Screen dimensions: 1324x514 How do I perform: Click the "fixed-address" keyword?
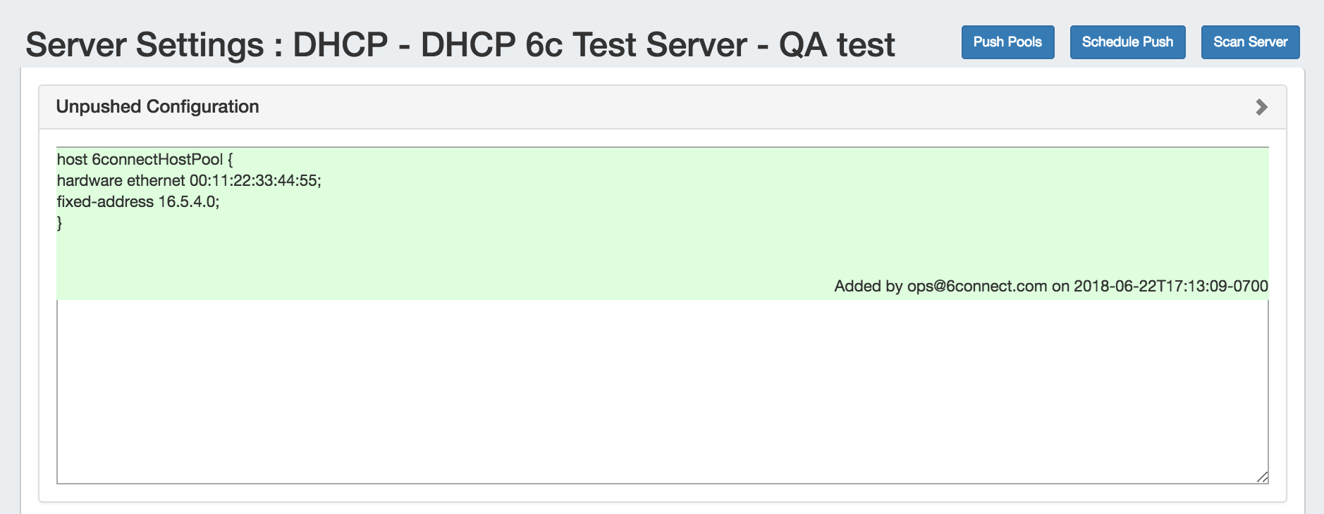coord(105,202)
